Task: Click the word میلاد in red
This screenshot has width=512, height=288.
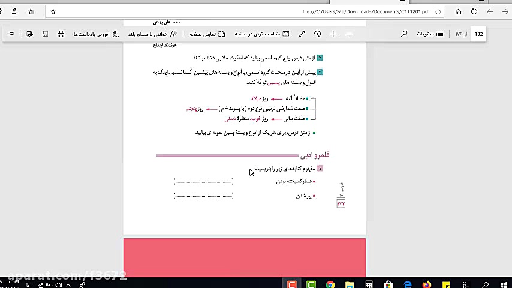Action: click(x=255, y=98)
